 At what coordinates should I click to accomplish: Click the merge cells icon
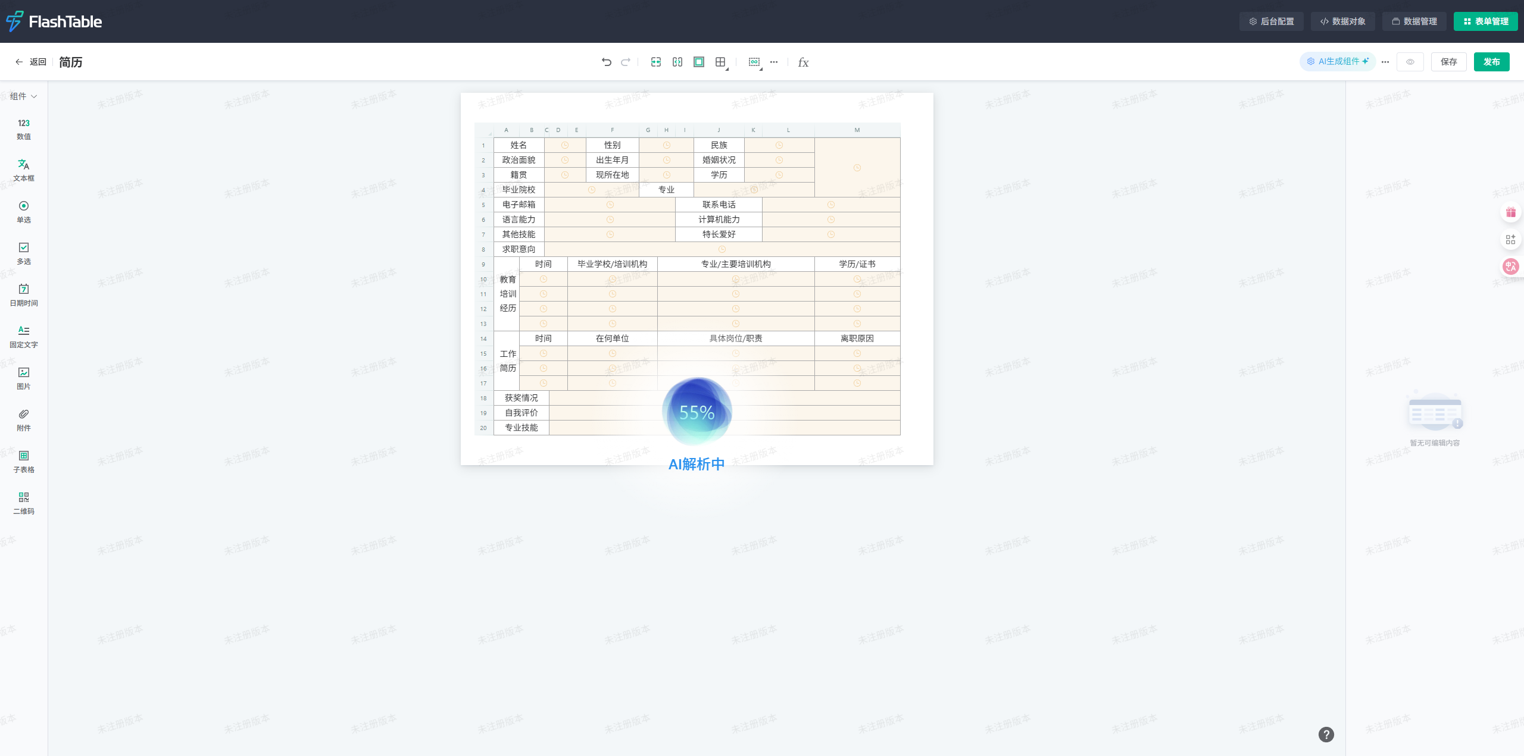[x=656, y=62]
